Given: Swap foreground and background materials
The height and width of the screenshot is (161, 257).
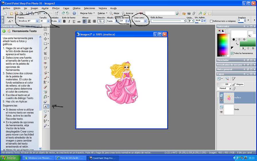Looking at the screenshot, I should [237, 44].
